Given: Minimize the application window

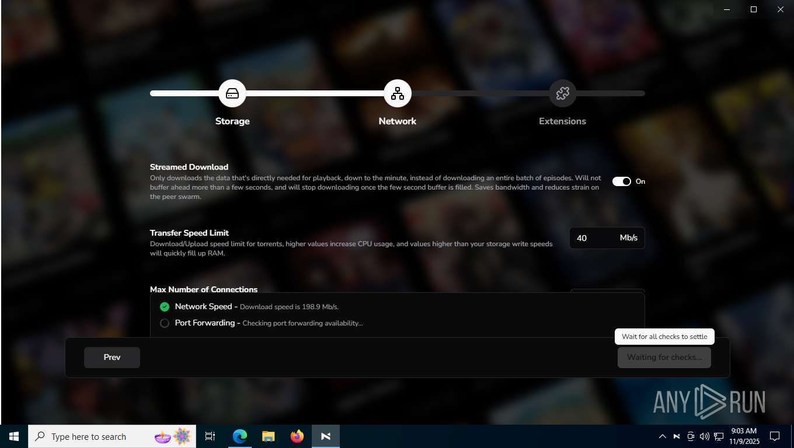Looking at the screenshot, I should (727, 9).
